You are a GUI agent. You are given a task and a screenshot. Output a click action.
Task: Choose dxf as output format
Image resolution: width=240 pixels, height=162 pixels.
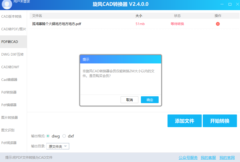point(64,136)
